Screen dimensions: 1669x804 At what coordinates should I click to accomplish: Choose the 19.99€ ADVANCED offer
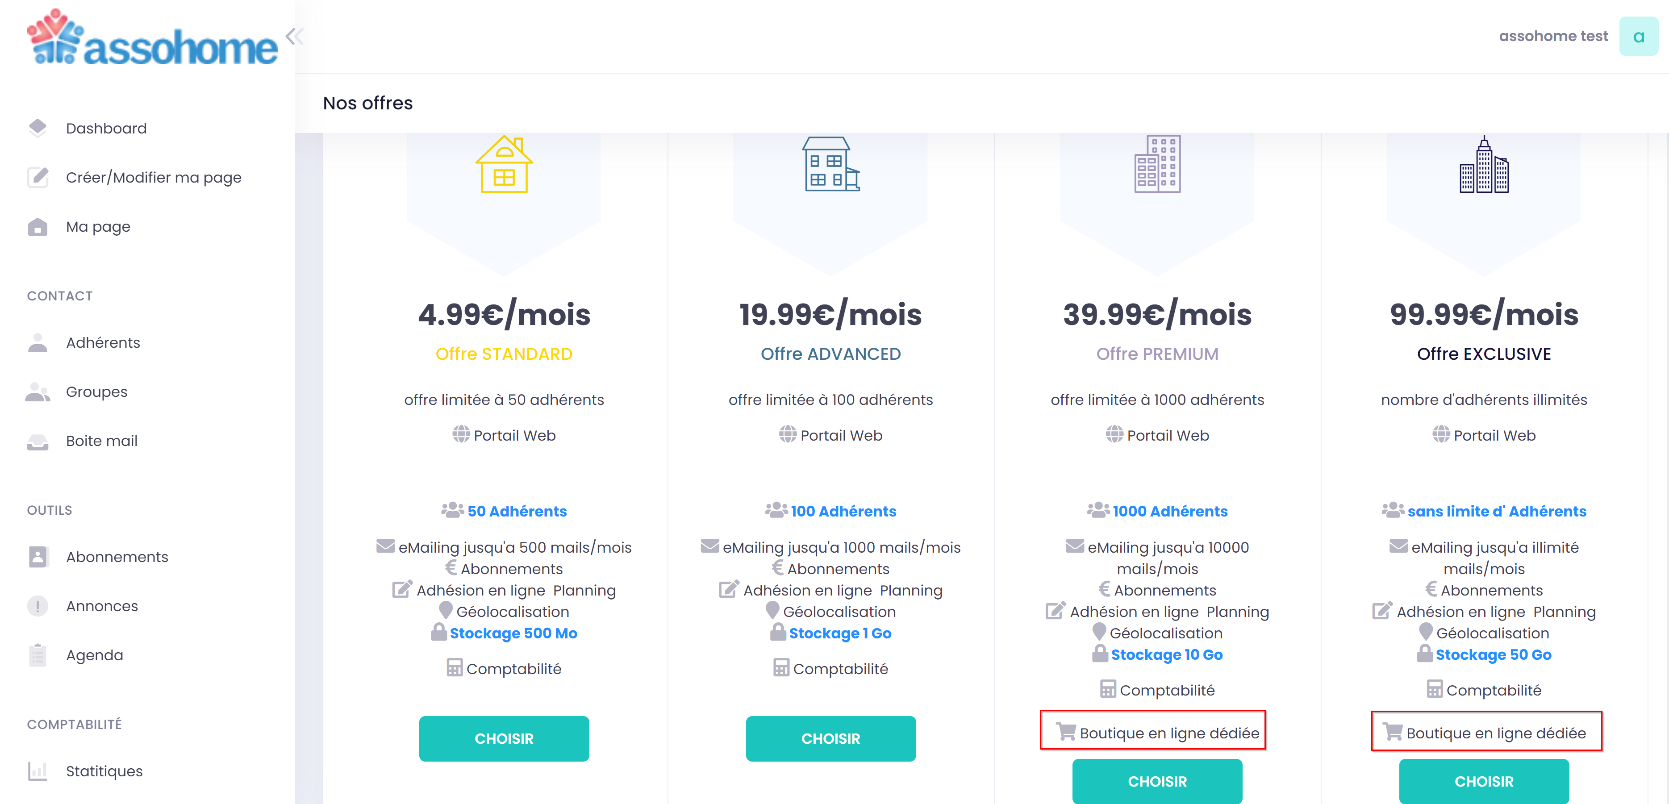coord(830,738)
